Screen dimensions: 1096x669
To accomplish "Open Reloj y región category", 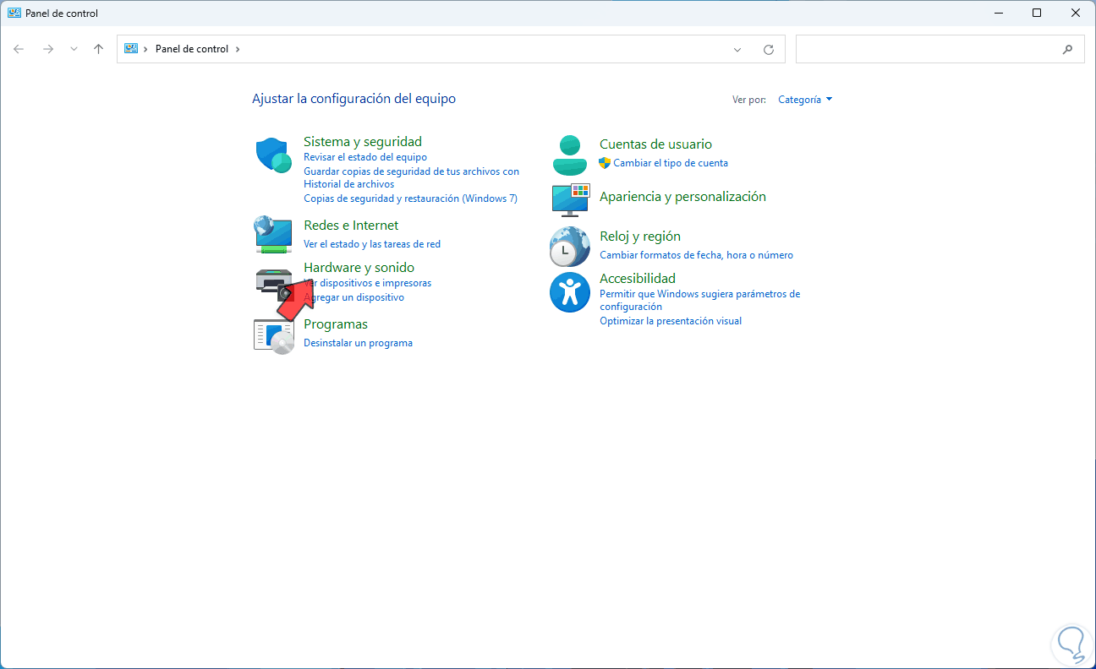I will [640, 237].
